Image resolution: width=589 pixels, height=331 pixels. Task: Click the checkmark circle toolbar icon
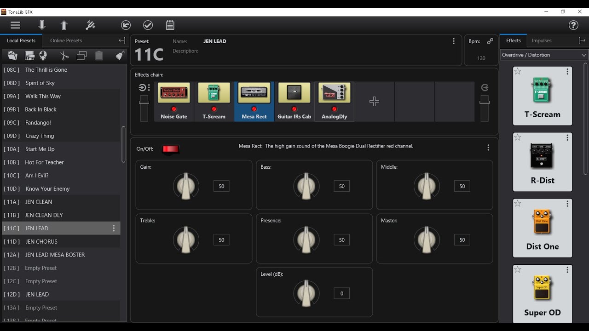[x=148, y=25]
